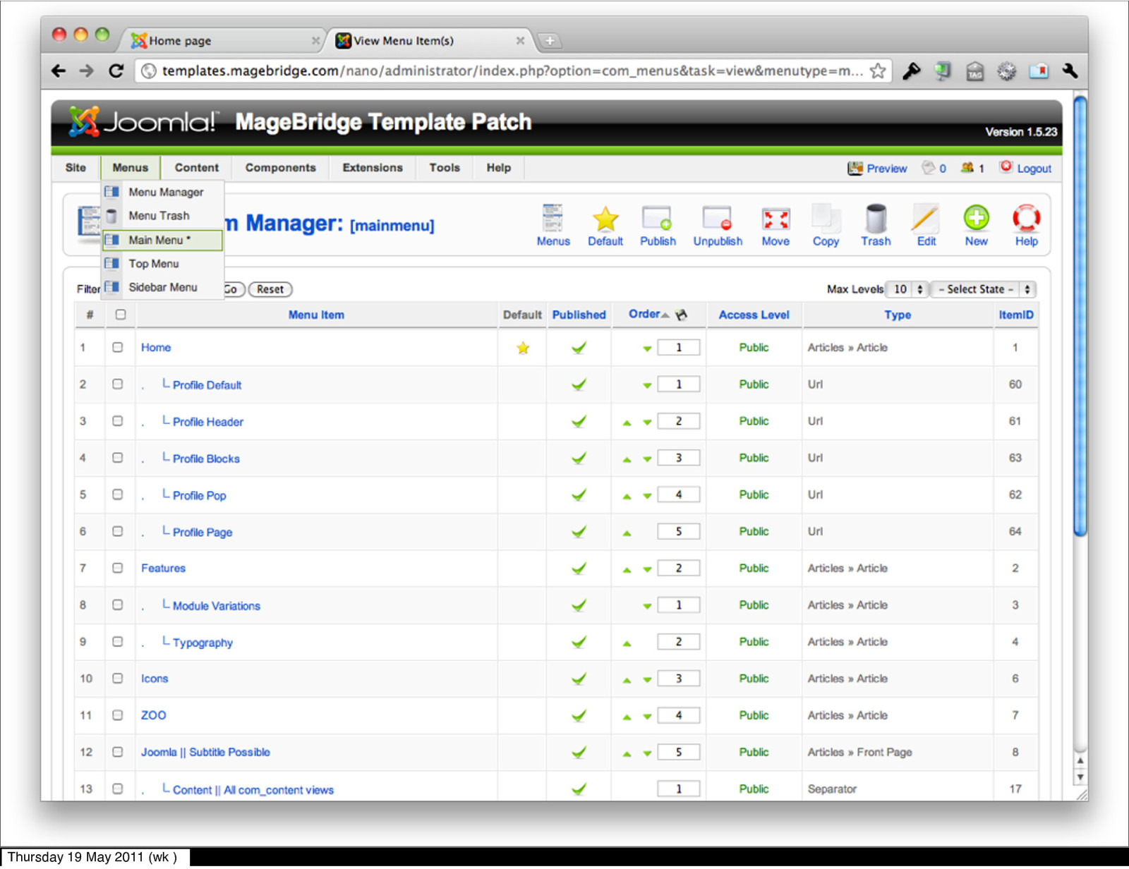
Task: Click the page vertical scrollbar thumb
Action: (1080, 316)
